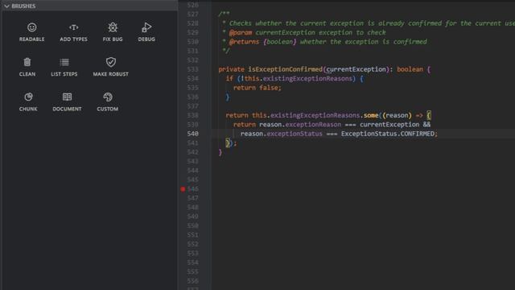Image resolution: width=515 pixels, height=290 pixels.
Task: Click the @returns tag in the comment
Action: click(244, 42)
